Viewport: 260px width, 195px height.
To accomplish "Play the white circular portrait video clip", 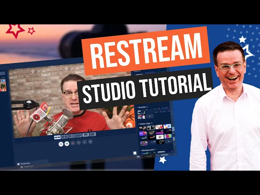I will 160,137.
